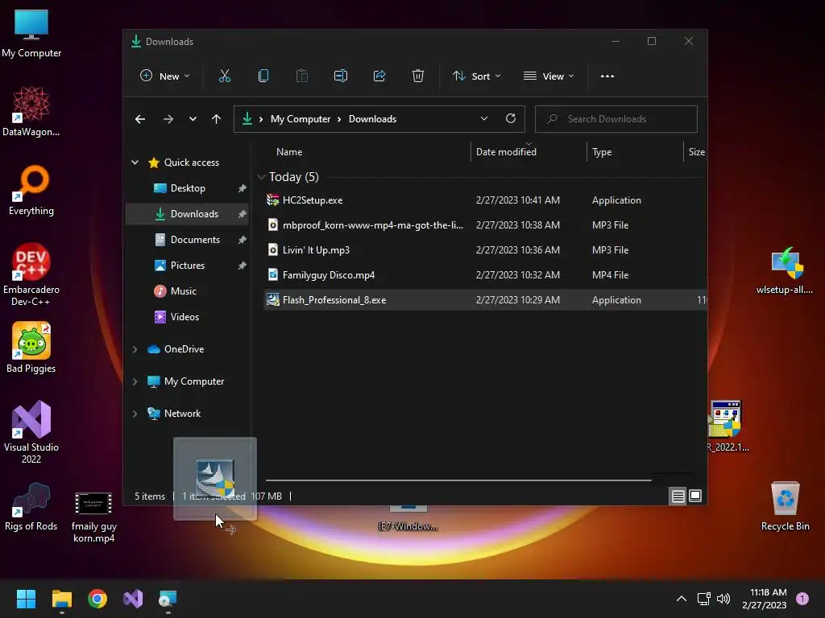Click My Computer in address breadcrumb
The width and height of the screenshot is (825, 618).
[x=301, y=119]
